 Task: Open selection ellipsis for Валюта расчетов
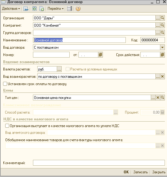pos(59,69)
